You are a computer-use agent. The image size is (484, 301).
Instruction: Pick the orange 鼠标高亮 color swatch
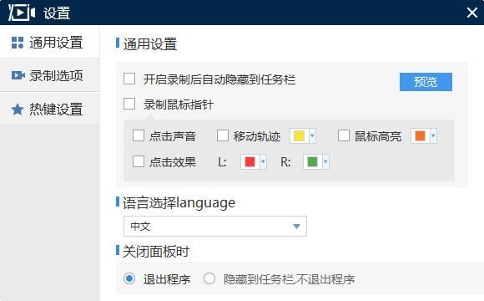420,135
